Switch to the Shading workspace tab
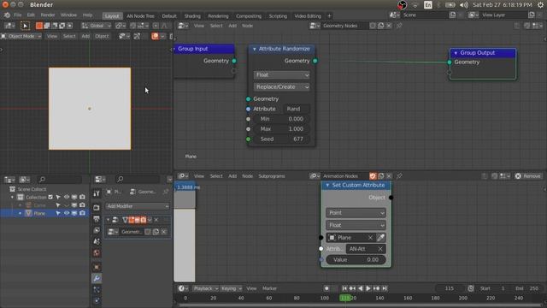The height and width of the screenshot is (308, 547). tap(192, 16)
